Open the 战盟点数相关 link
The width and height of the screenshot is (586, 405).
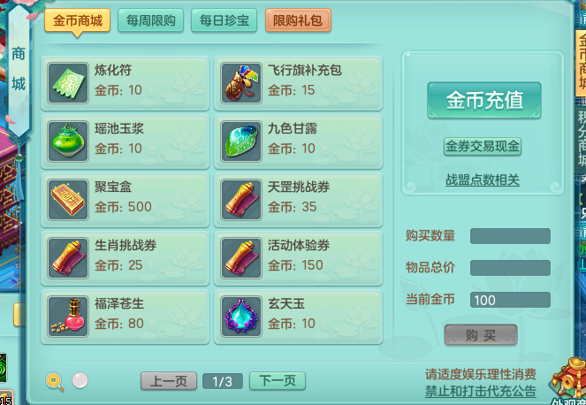tap(483, 180)
